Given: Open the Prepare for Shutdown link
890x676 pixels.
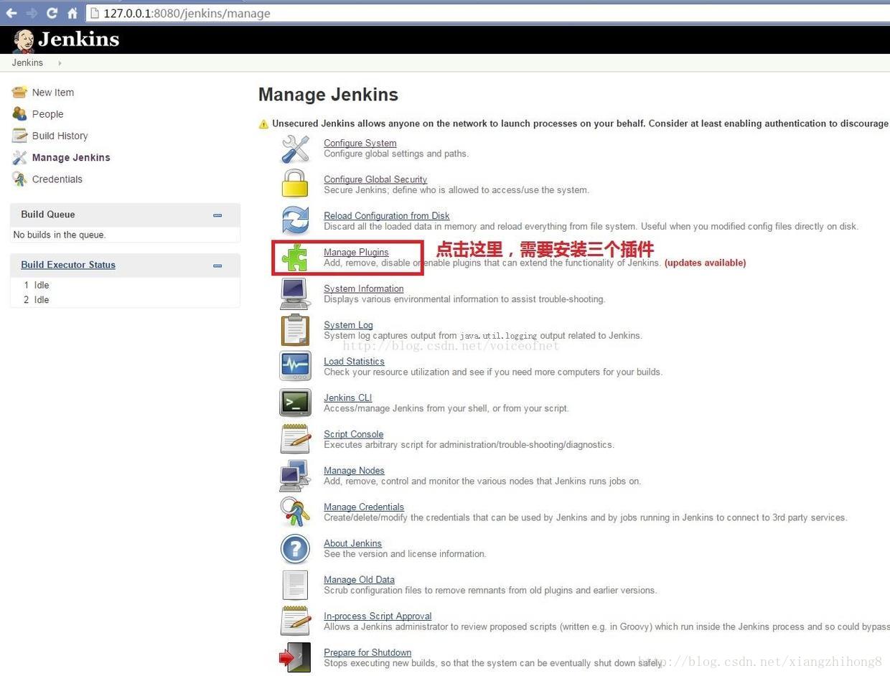Looking at the screenshot, I should [x=367, y=652].
